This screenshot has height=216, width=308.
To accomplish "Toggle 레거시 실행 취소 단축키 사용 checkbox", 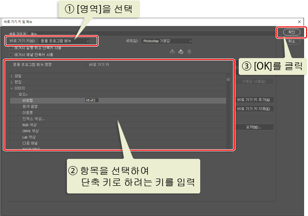I will coord(11,48).
